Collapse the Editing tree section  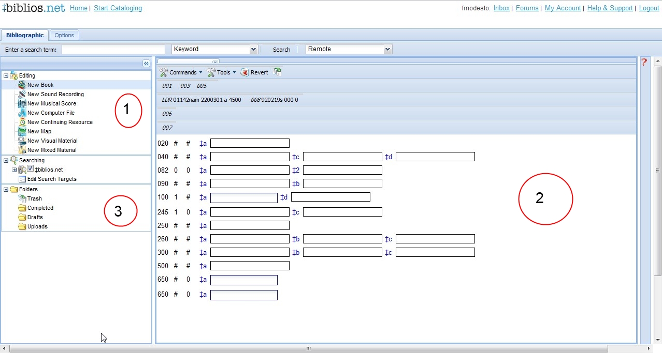pyautogui.click(x=6, y=76)
